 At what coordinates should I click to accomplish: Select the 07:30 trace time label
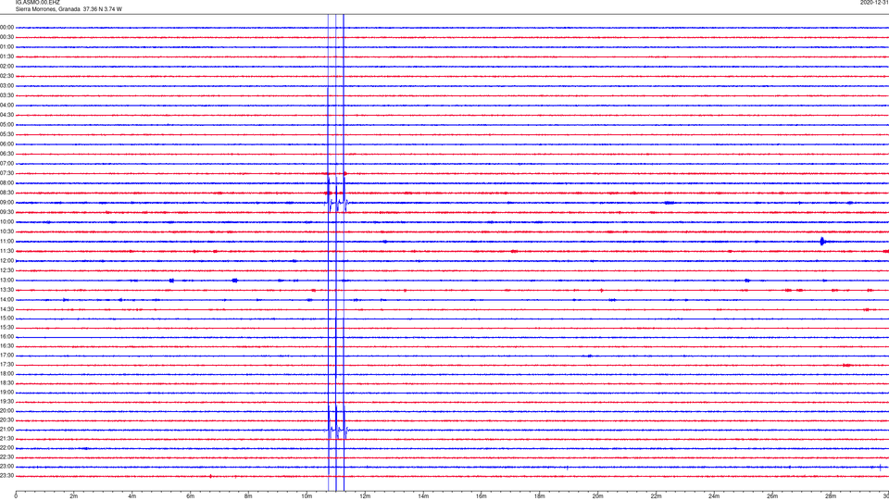[x=6, y=173]
